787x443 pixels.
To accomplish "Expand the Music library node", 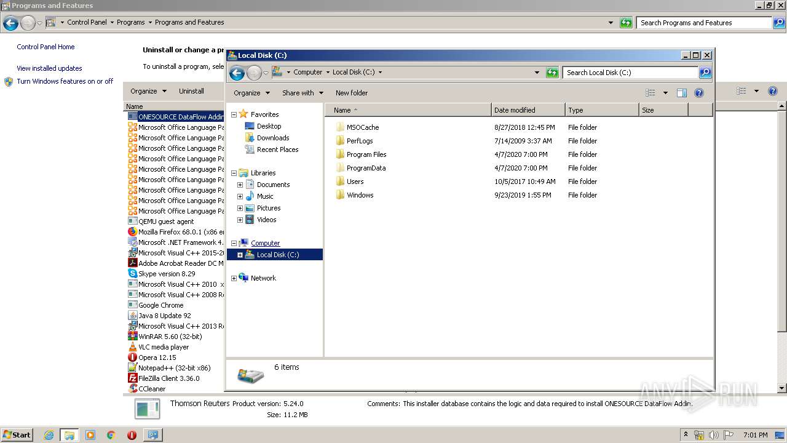I will [240, 196].
